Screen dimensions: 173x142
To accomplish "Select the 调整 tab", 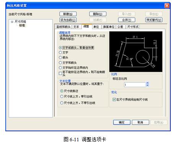I will click(x=86, y=26).
